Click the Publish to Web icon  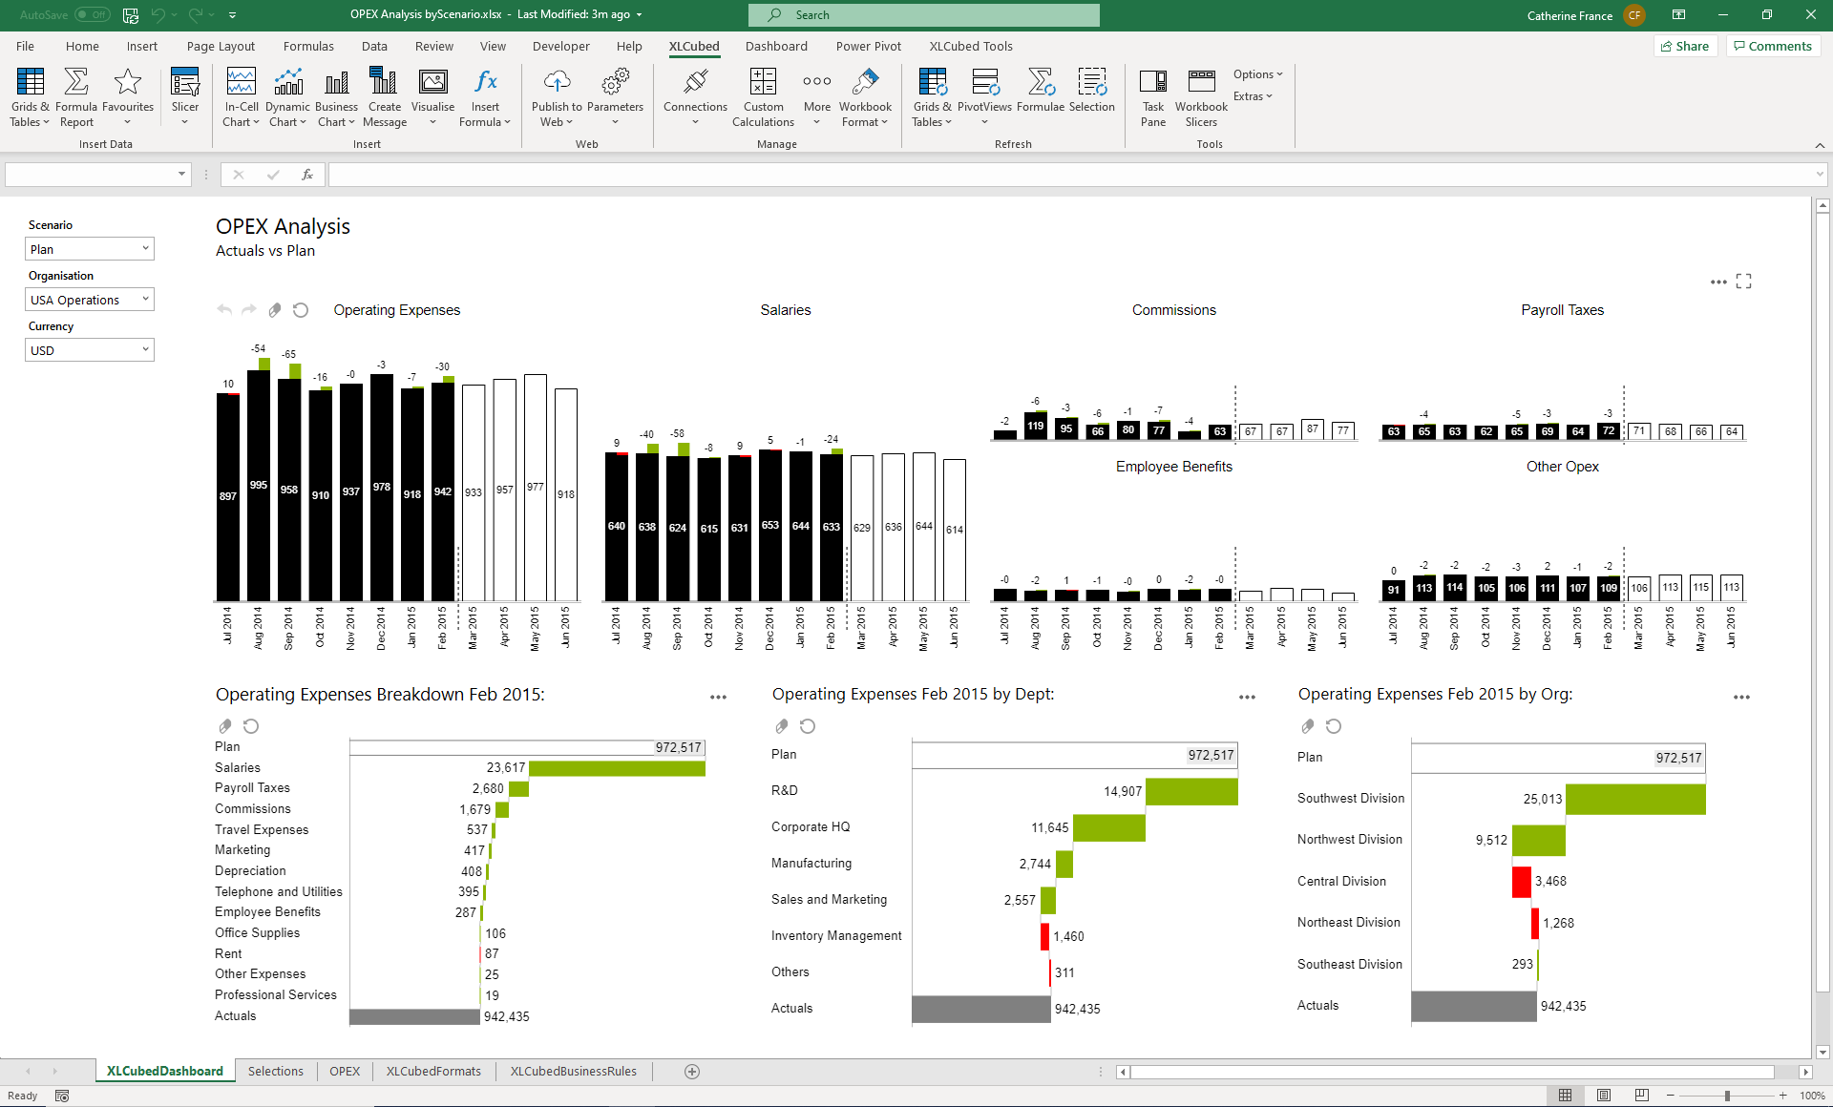pos(555,95)
